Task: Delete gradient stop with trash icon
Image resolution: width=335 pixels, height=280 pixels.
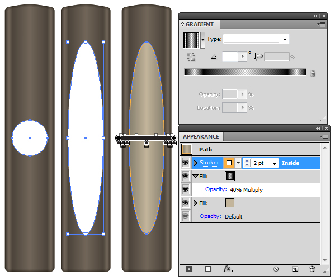Action: 313,73
